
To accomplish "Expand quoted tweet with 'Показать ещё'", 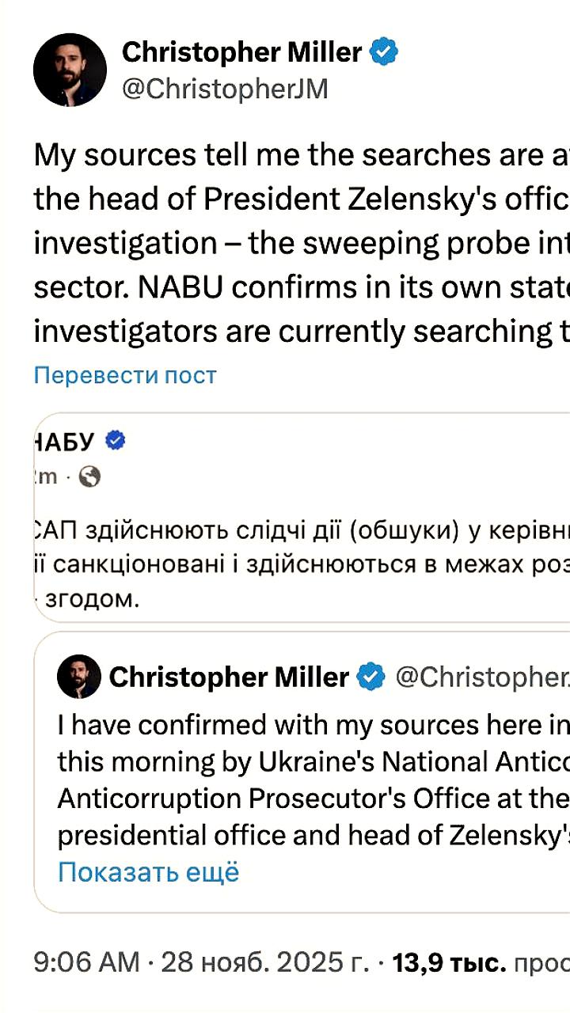I will [x=148, y=872].
